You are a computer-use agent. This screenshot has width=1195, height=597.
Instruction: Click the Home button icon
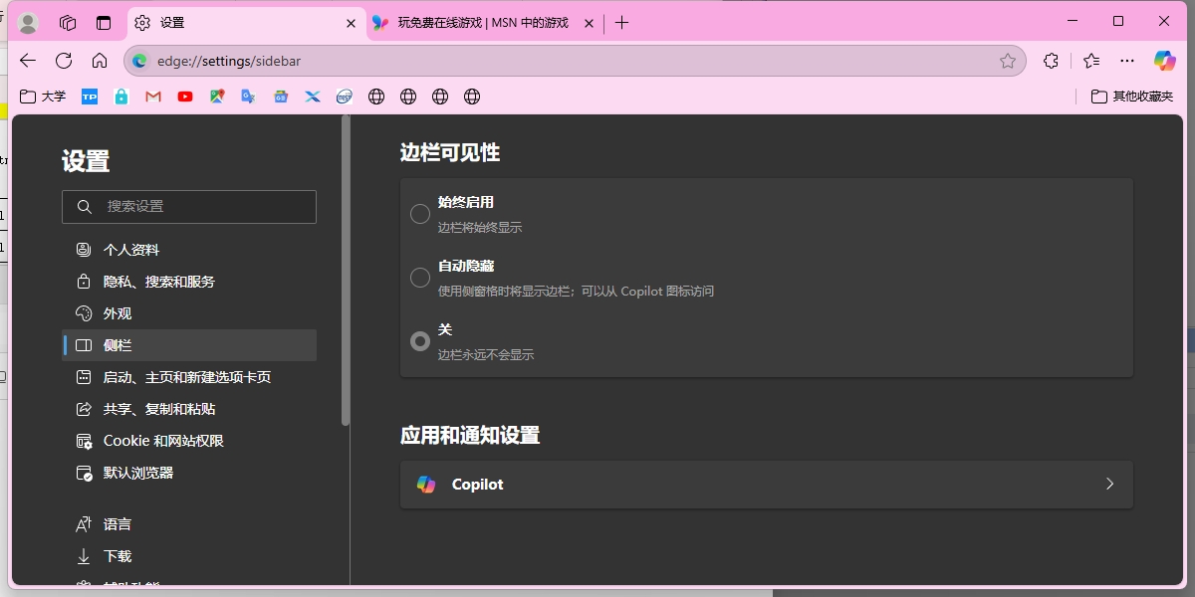[100, 61]
